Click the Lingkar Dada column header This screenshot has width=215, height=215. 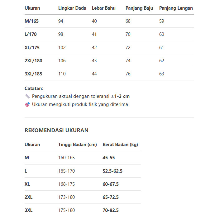point(72,8)
